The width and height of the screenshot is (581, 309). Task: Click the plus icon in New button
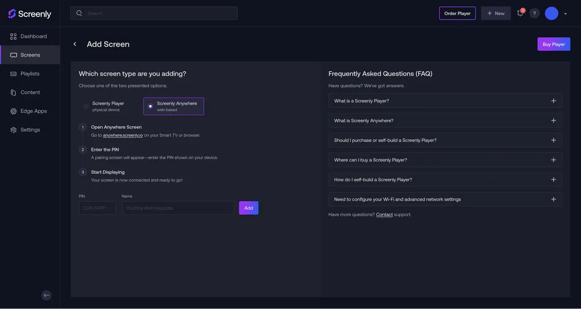coord(490,13)
